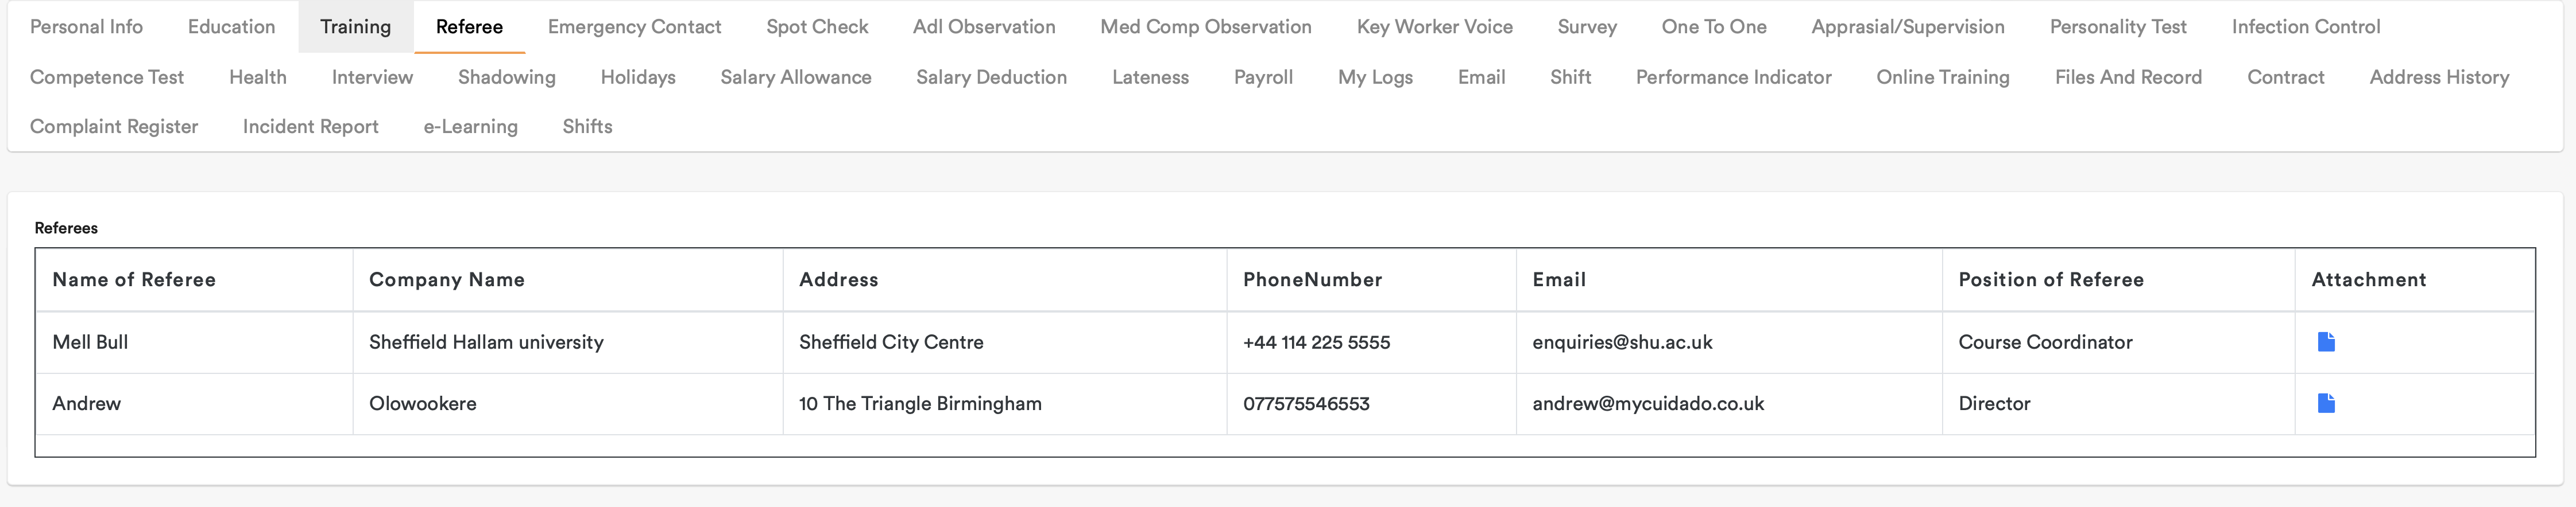The image size is (2576, 507).
Task: Select the Training tab
Action: point(355,27)
